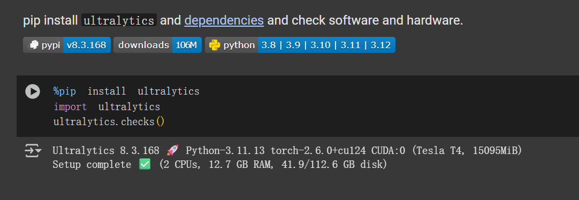Place cursor on 'import ultralytics' line
This screenshot has height=200, width=579.
pos(107,107)
